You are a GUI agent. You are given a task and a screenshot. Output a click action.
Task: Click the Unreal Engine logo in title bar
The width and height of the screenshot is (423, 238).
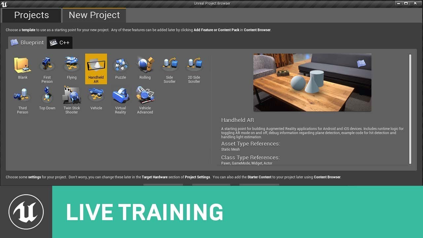[x=4, y=4]
